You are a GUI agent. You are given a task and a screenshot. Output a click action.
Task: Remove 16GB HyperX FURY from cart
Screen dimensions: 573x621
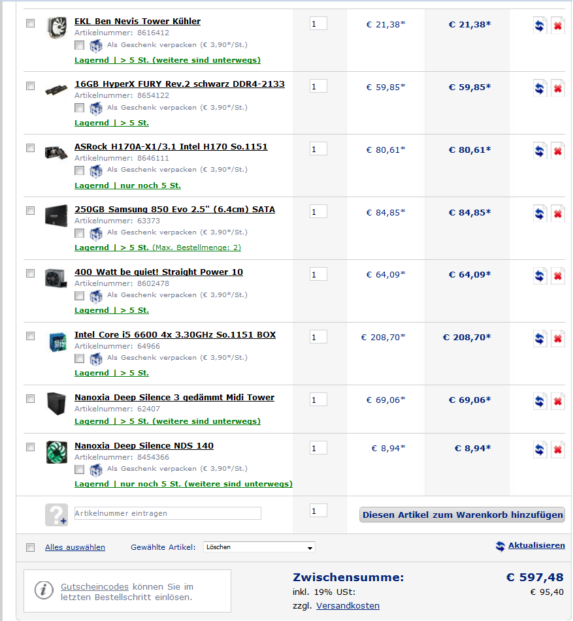tap(557, 88)
